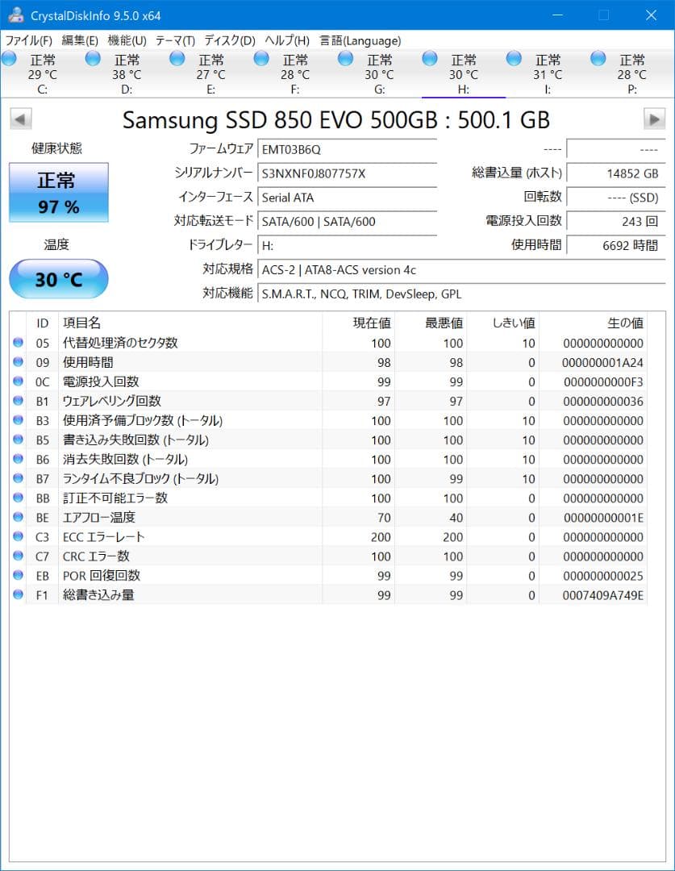
Task: Open the 言語(Language) menu
Action: 360,40
